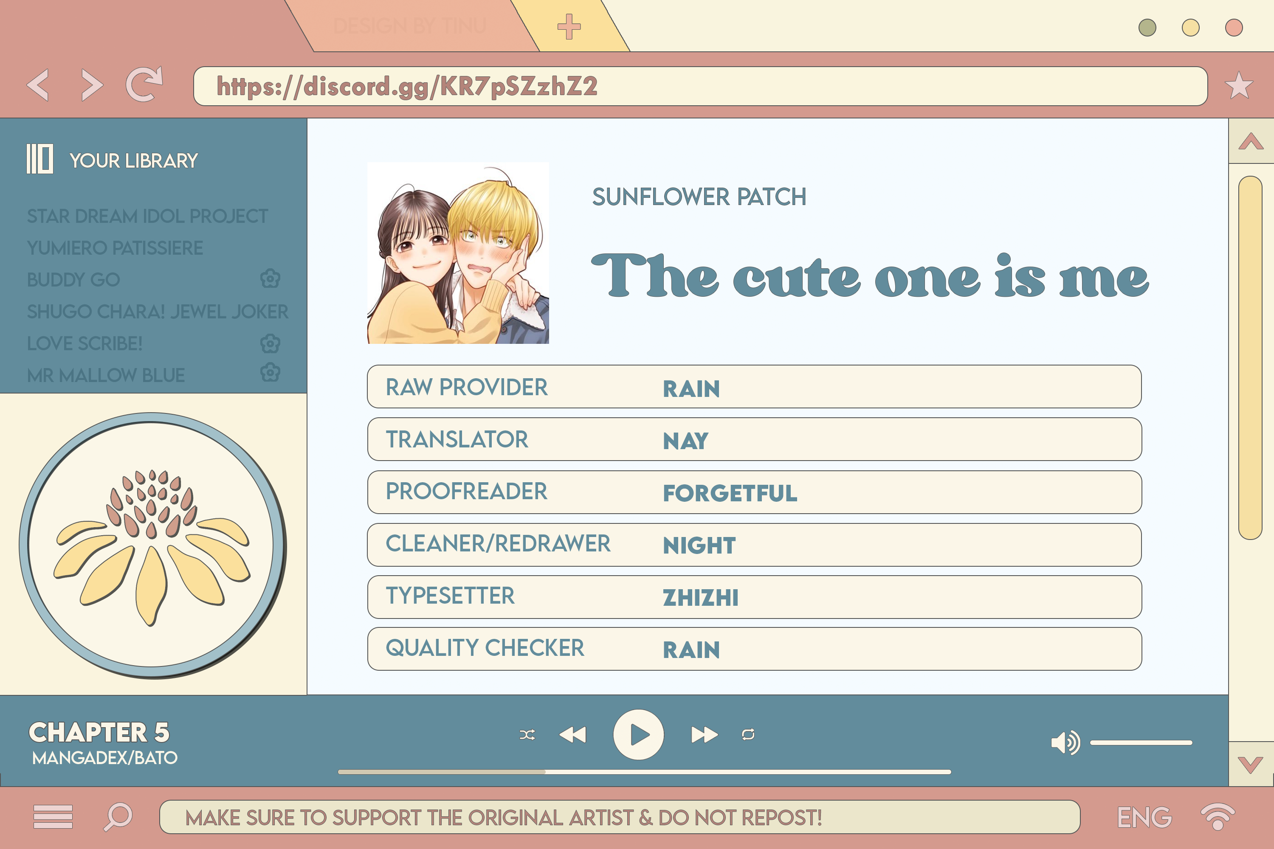
Task: Open a new tab with plus icon
Action: coord(569,26)
